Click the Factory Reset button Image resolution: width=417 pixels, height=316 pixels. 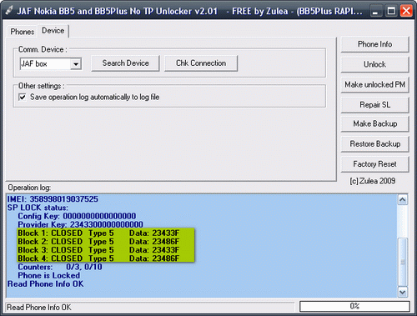[x=374, y=164]
